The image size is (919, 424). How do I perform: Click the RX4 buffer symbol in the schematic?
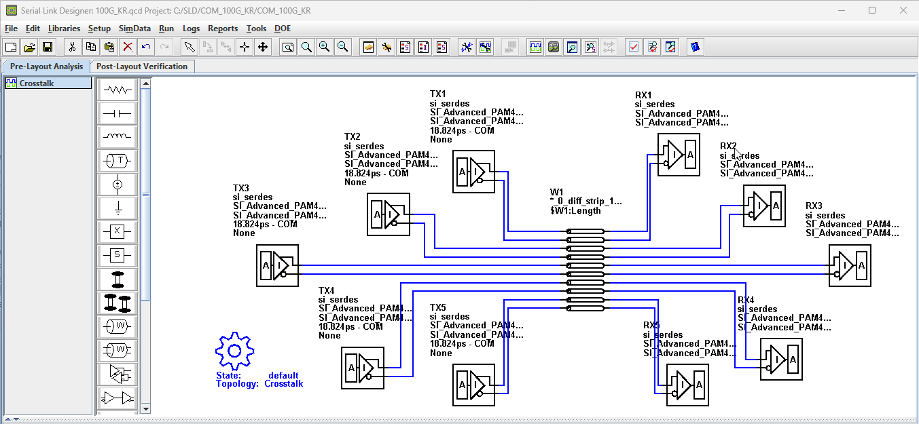point(780,360)
